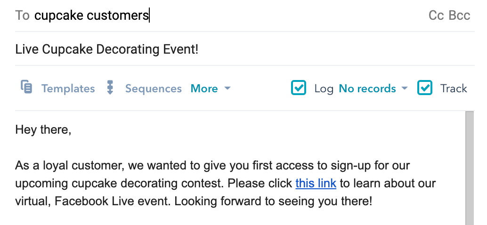Add a Cc recipient
Image resolution: width=487 pixels, height=225 pixels.
436,16
